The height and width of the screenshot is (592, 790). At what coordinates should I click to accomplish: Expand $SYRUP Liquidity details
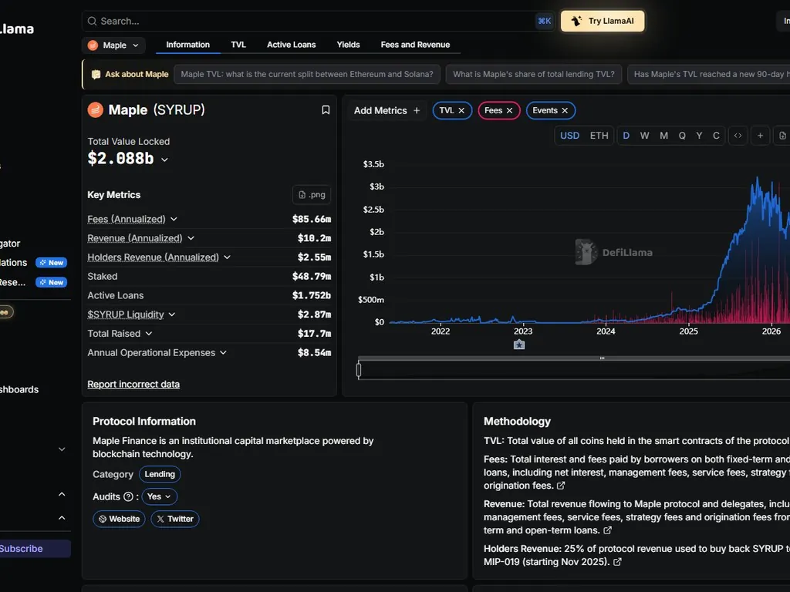tap(172, 314)
